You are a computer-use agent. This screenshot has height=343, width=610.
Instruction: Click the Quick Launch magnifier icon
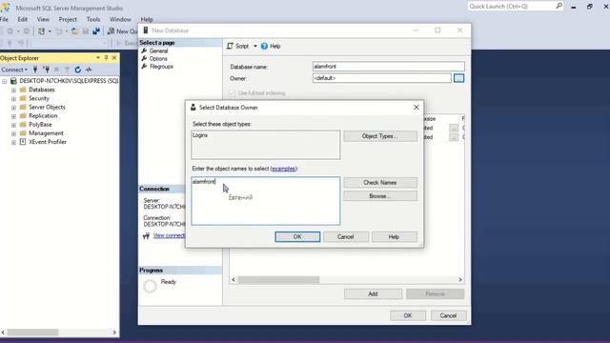click(x=559, y=6)
